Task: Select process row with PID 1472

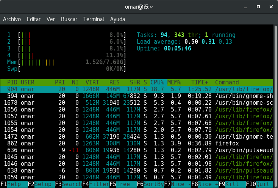Action: 137,136
